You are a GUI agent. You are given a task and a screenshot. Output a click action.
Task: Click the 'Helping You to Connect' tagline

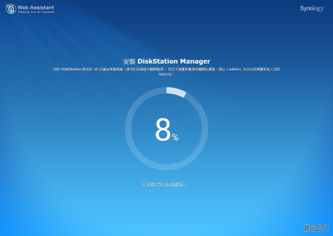pos(36,12)
